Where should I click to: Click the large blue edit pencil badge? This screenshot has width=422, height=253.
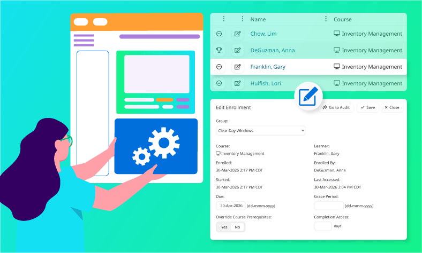point(308,96)
